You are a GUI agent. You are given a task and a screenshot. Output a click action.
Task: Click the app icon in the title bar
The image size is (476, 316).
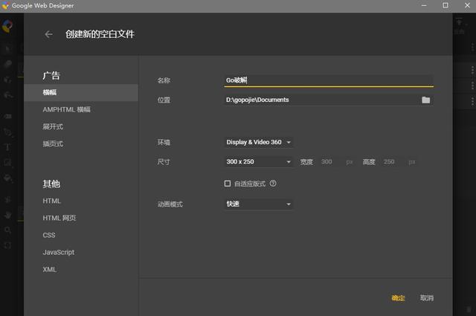click(5, 5)
